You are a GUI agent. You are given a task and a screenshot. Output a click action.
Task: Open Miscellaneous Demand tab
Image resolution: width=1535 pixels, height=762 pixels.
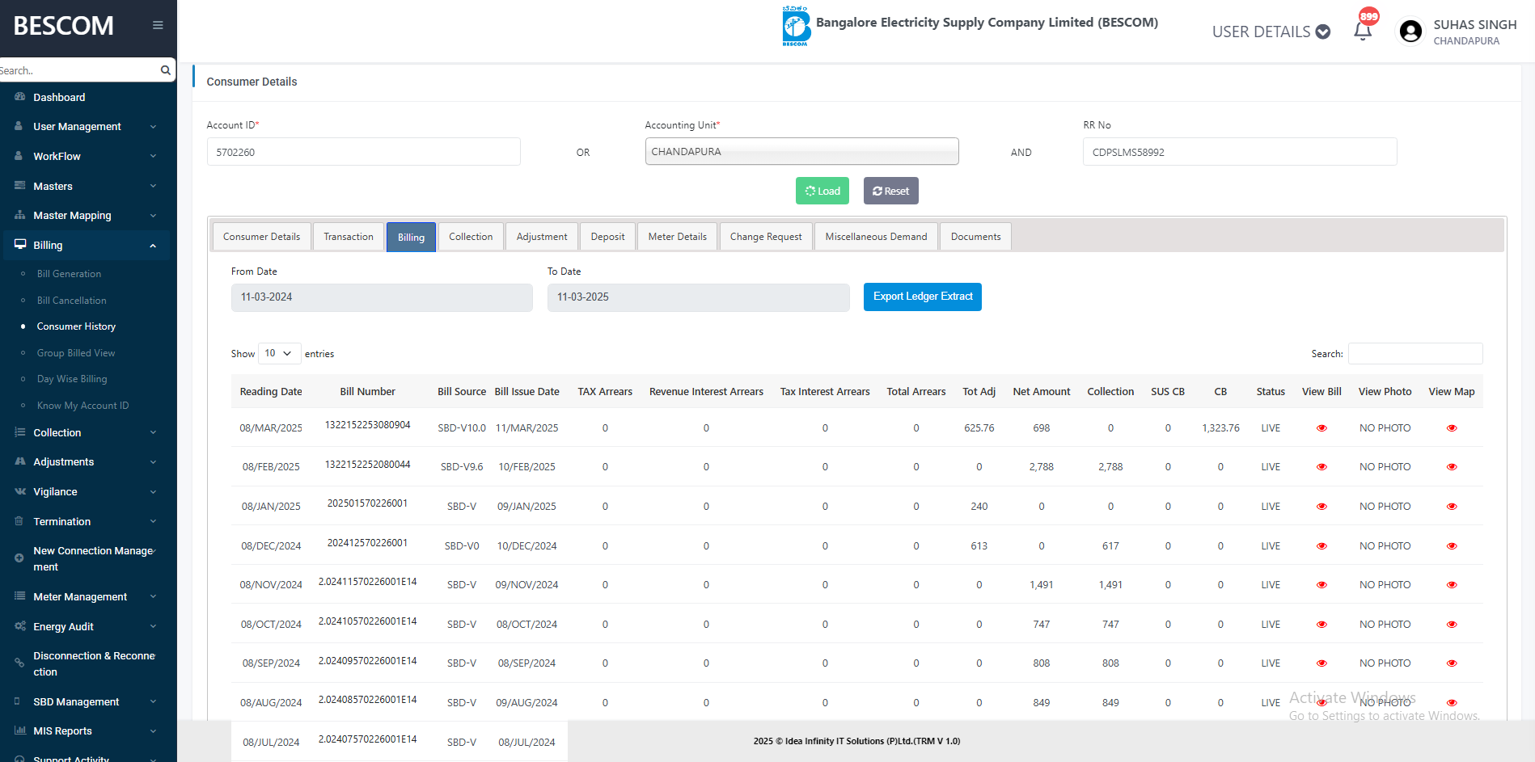pyautogui.click(x=876, y=237)
